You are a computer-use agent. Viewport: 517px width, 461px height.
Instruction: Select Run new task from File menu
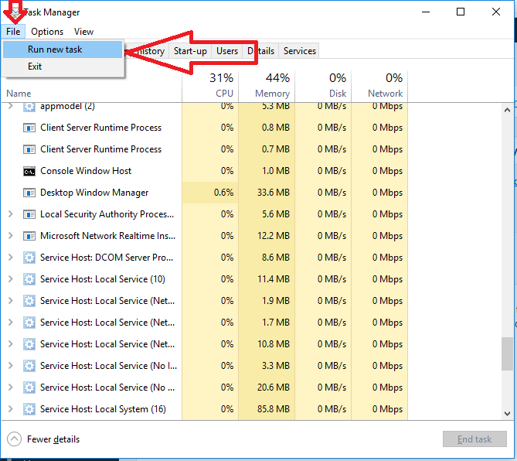point(55,50)
